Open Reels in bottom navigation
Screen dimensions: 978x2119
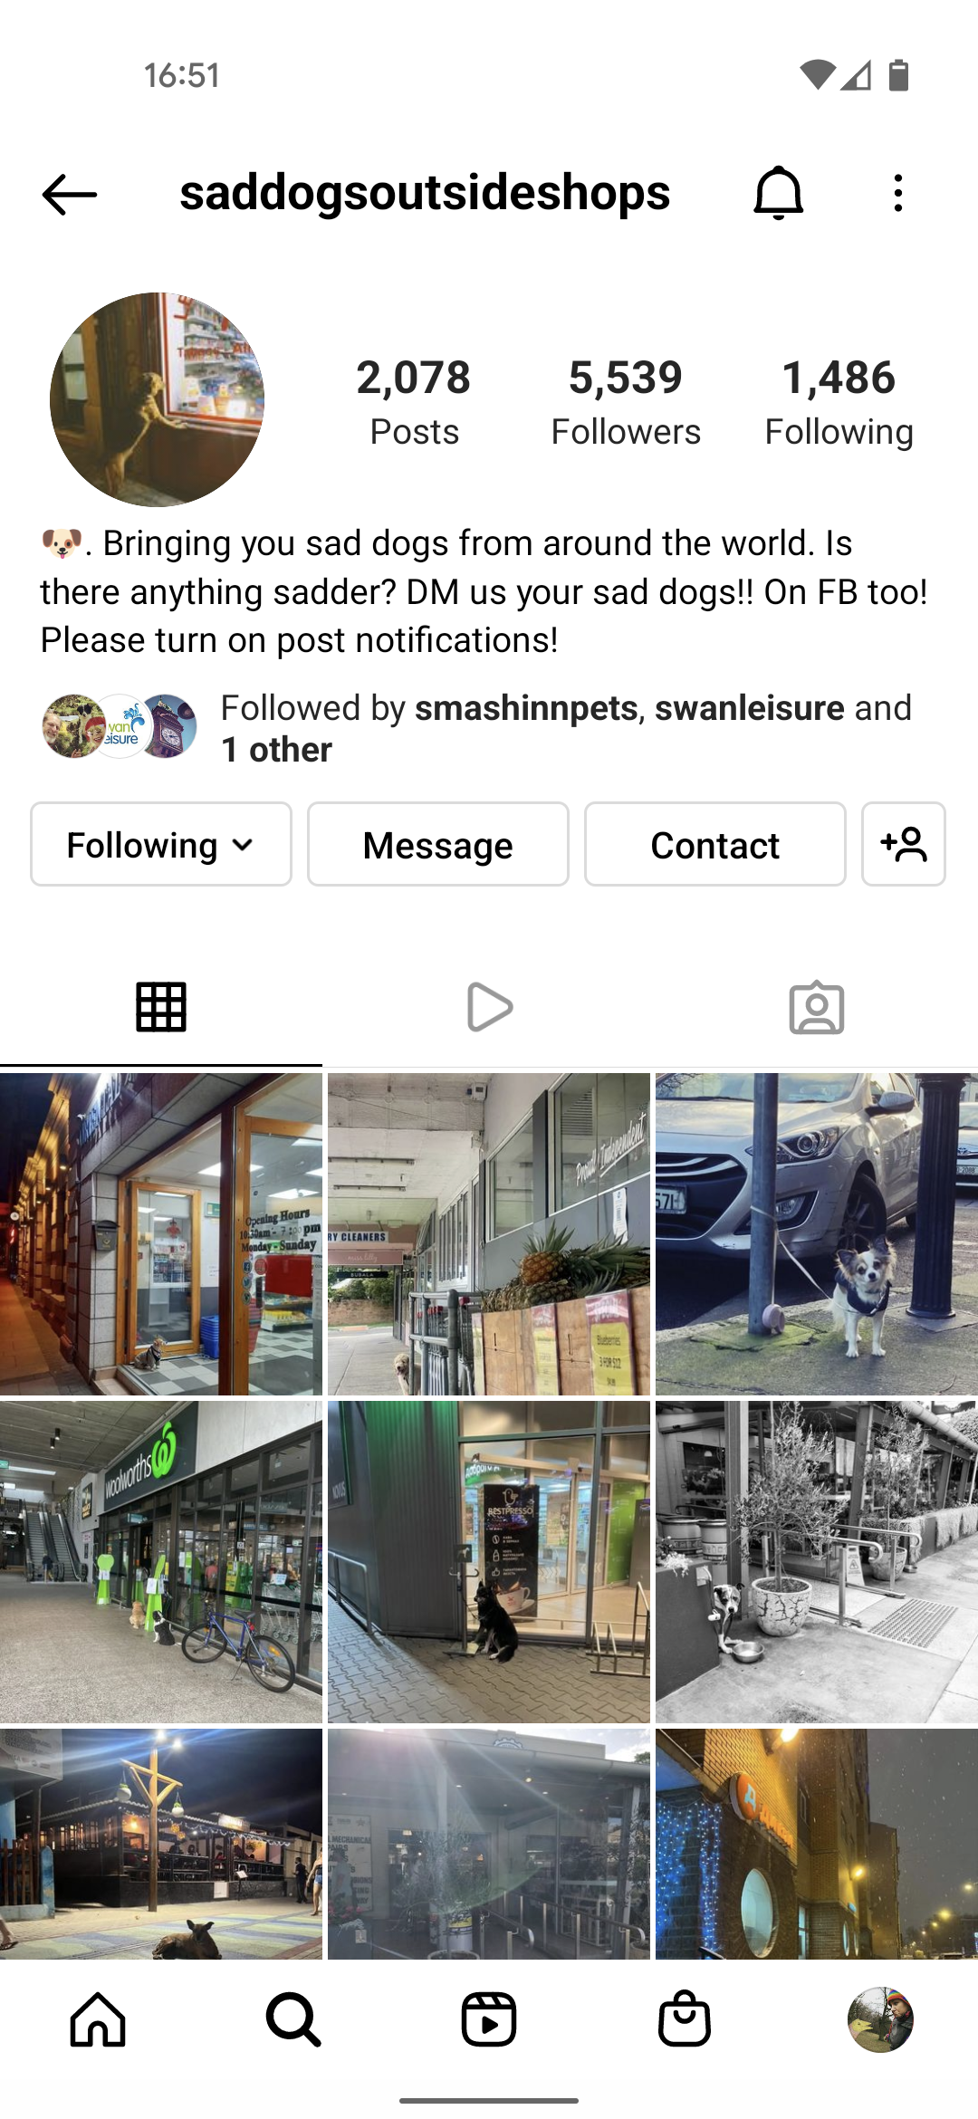pyautogui.click(x=489, y=2019)
